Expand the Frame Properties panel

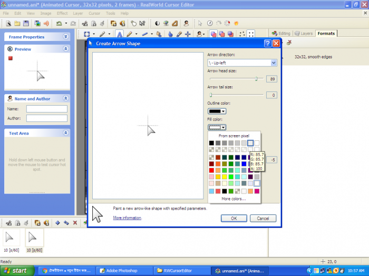coord(66,37)
